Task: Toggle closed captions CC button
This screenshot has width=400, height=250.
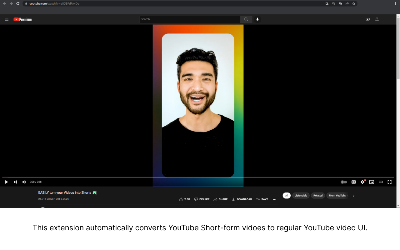Action: click(x=353, y=182)
